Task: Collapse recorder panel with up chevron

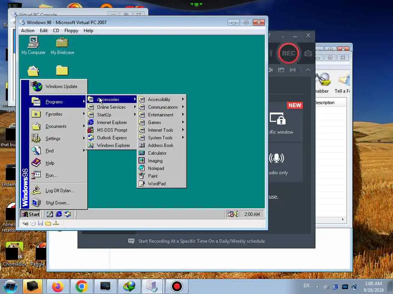Action: 308,70
